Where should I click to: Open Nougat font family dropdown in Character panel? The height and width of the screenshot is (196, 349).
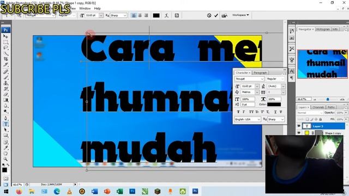[x=262, y=79]
